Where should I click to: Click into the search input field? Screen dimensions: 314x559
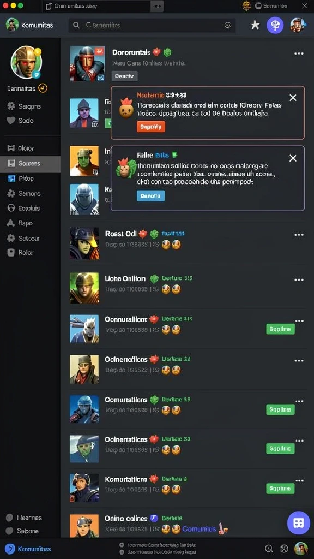click(x=152, y=25)
